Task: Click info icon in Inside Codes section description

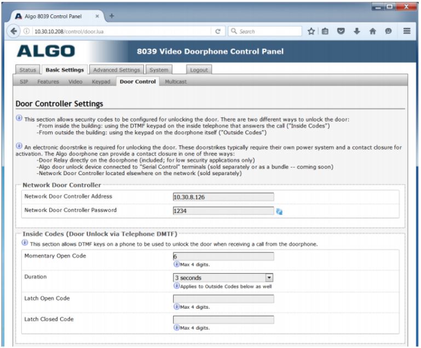Action: point(25,243)
